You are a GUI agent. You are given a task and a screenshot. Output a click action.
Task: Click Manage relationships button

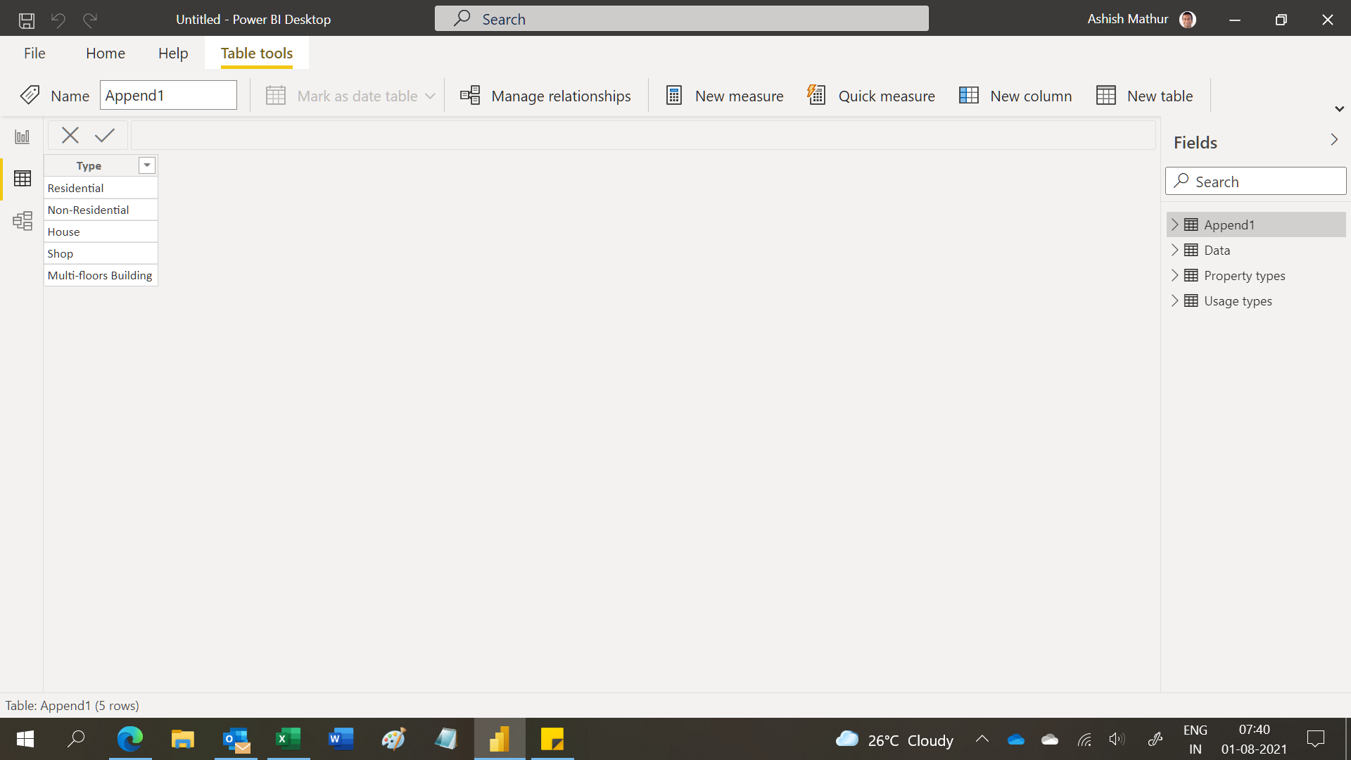(x=545, y=96)
